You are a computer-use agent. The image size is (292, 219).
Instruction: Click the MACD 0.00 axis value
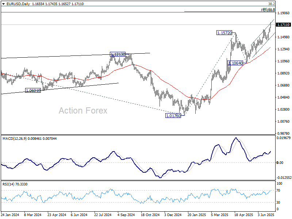pos(280,162)
